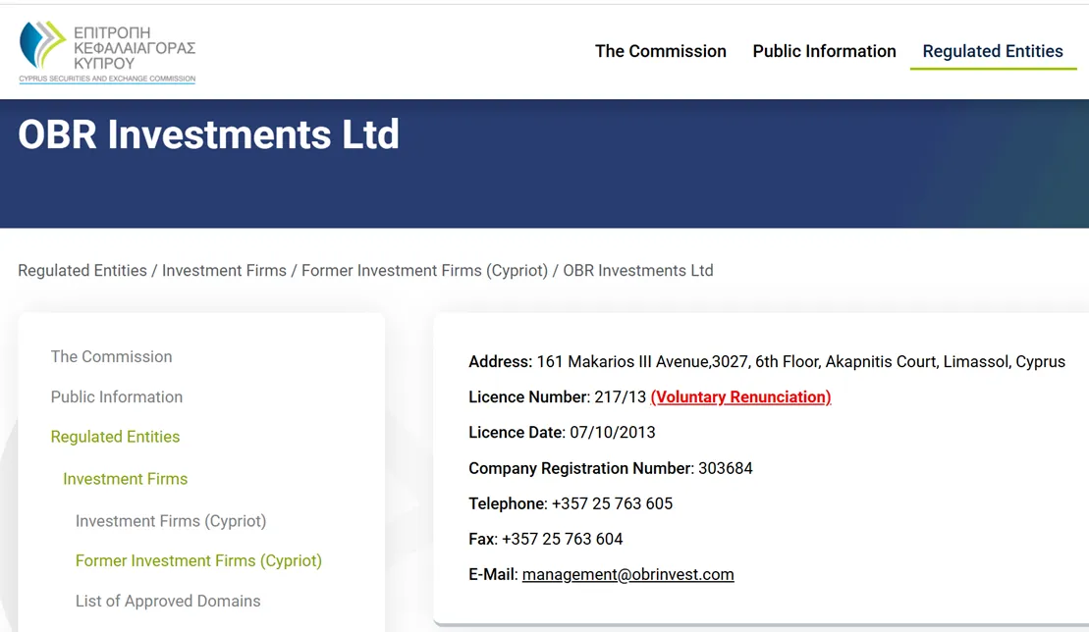Open Public Information top menu
Image resolution: width=1089 pixels, height=632 pixels.
pyautogui.click(x=825, y=51)
